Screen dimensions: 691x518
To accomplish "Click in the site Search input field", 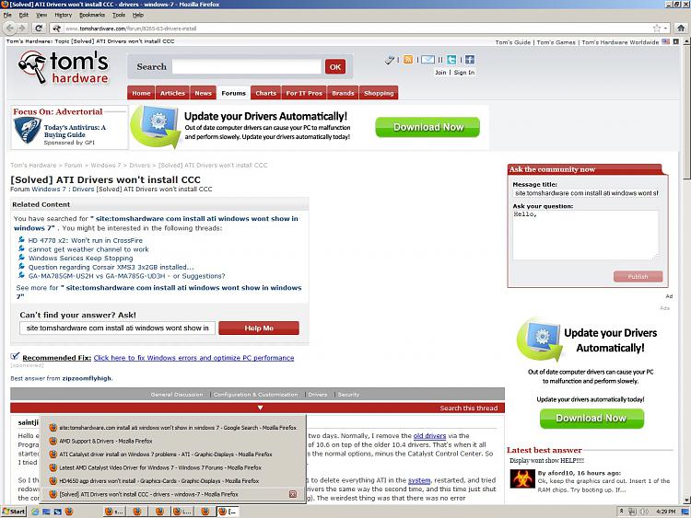I will (x=247, y=67).
